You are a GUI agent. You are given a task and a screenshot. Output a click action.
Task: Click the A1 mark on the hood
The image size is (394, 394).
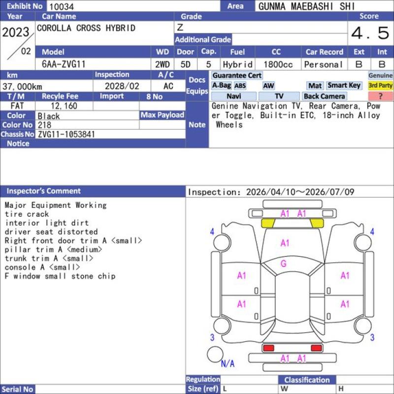[x=285, y=243]
